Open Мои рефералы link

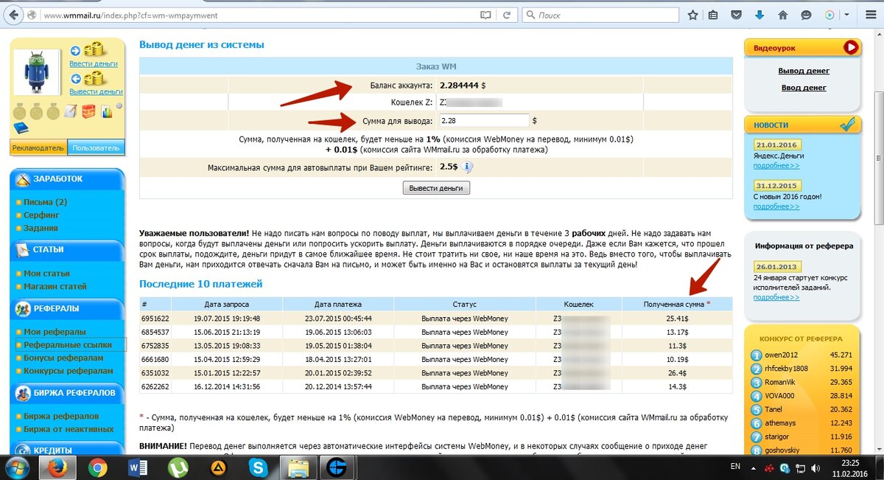point(55,332)
